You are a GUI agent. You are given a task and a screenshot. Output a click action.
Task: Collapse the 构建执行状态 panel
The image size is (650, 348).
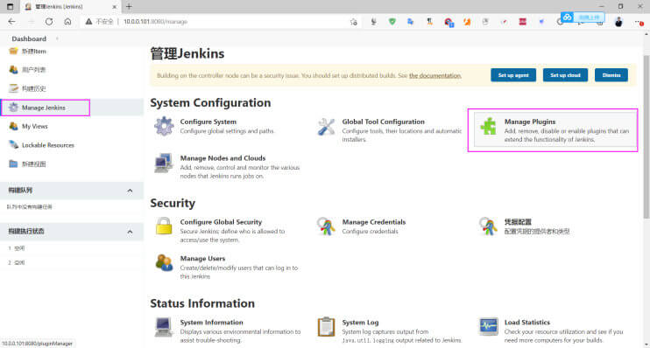coord(130,232)
